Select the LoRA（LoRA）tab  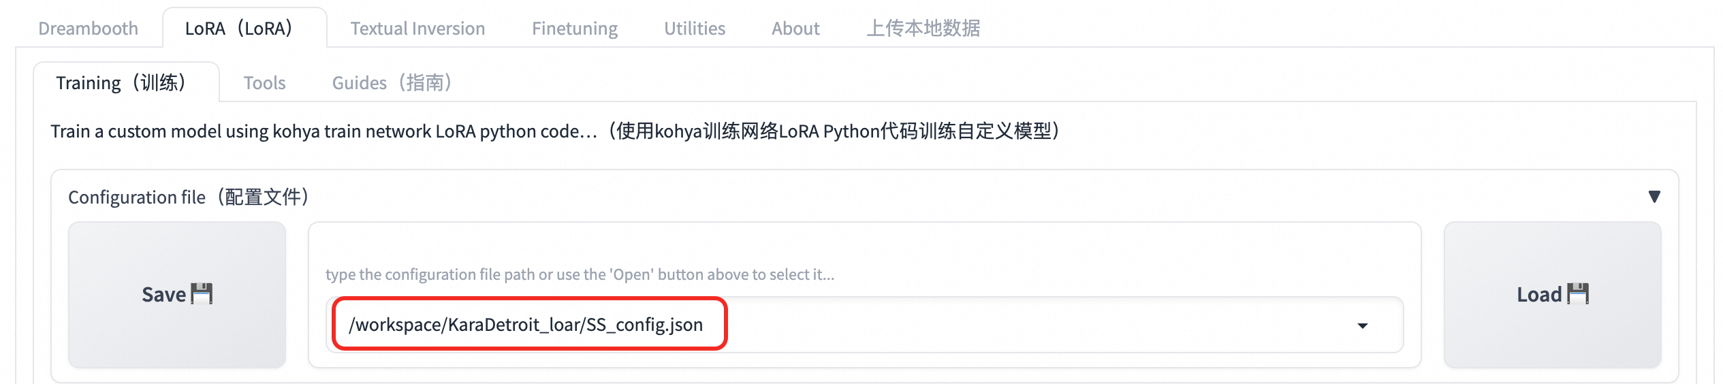[x=239, y=29]
